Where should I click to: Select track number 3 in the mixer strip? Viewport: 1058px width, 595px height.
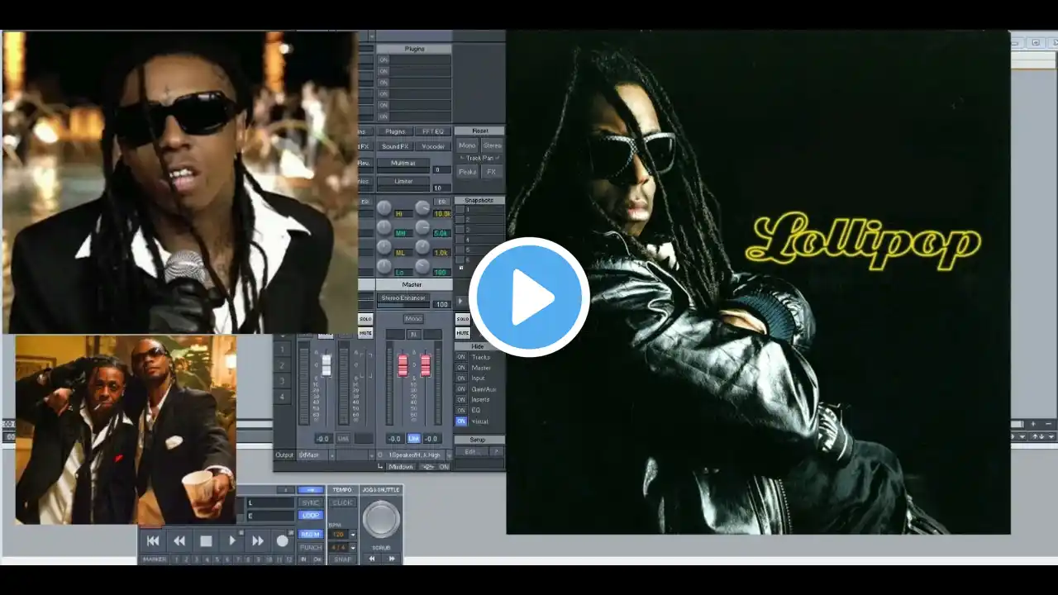click(x=282, y=380)
